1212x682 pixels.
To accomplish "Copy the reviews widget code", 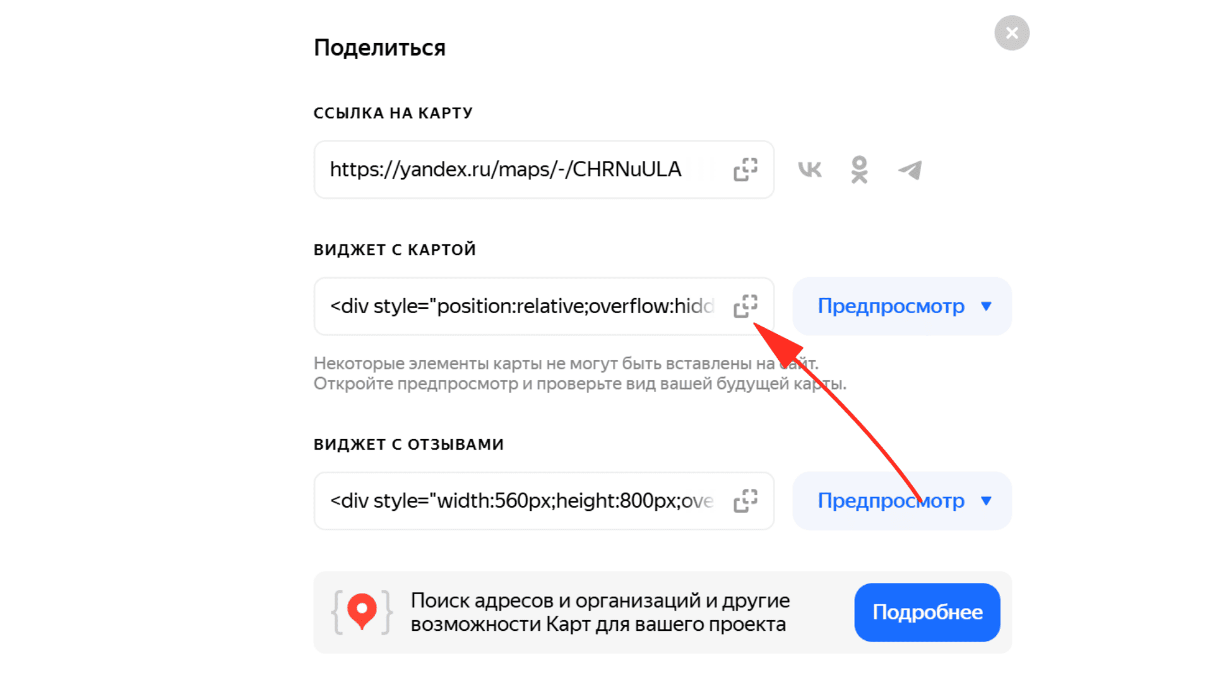I will (746, 501).
